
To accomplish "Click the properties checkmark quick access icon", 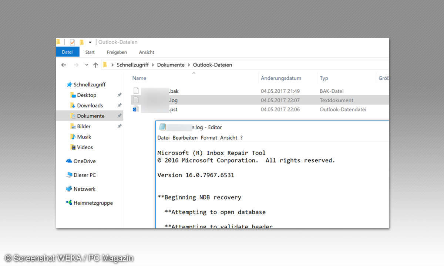I will [x=72, y=42].
